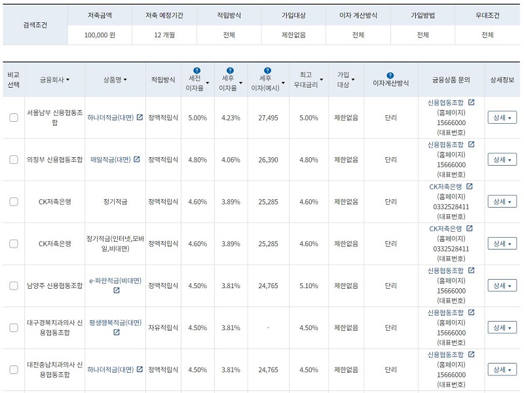Expand 상세 for 남양주 신용협동조합 row
The width and height of the screenshot is (524, 393).
pos(502,286)
